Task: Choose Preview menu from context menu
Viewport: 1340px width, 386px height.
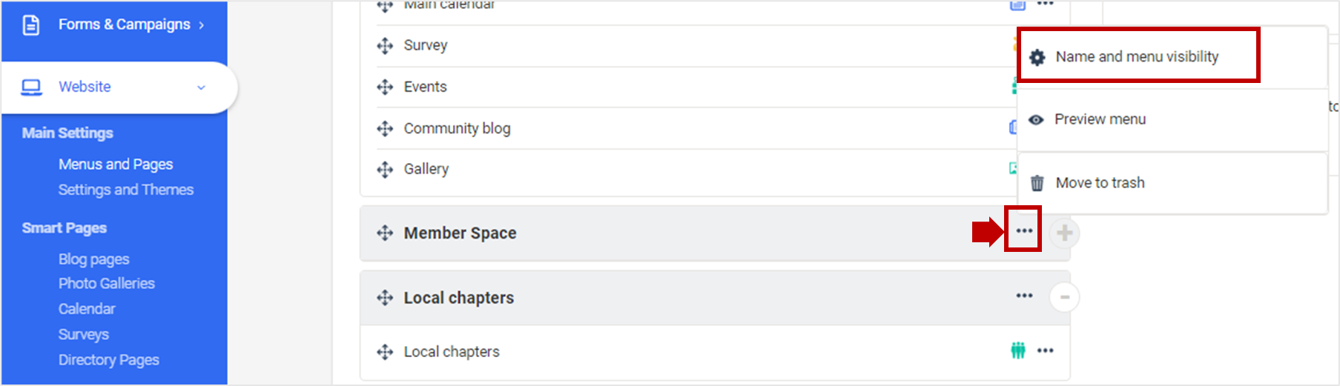Action: [1100, 119]
